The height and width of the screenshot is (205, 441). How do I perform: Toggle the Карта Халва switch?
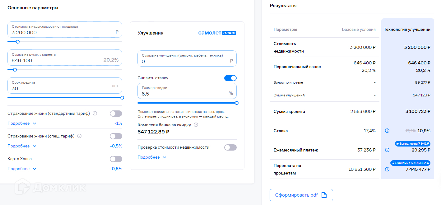pos(116,159)
